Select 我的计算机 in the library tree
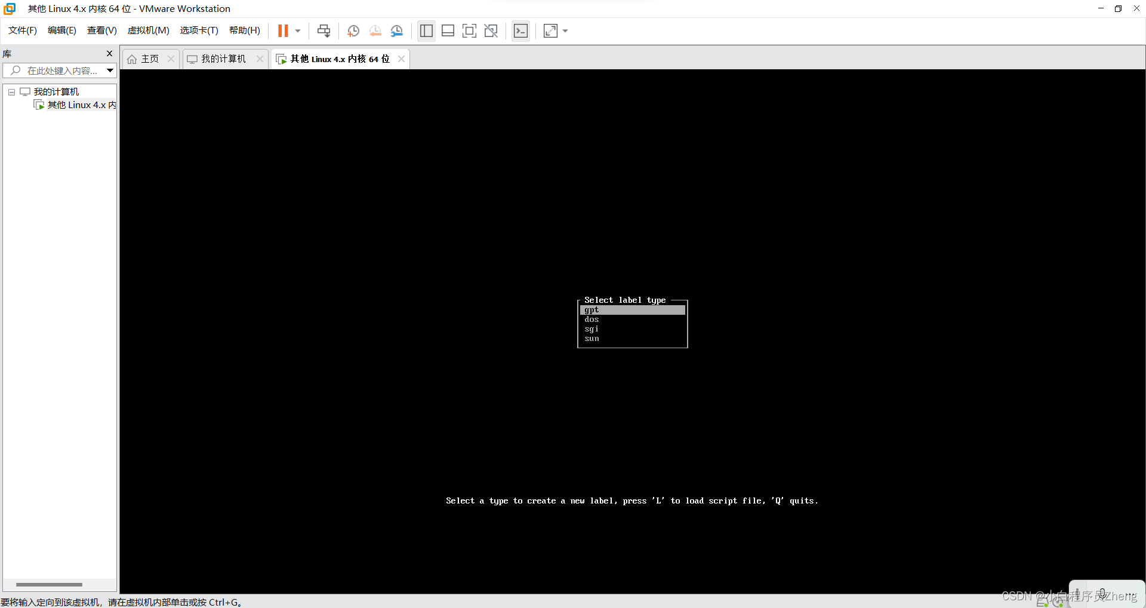 pyautogui.click(x=56, y=91)
